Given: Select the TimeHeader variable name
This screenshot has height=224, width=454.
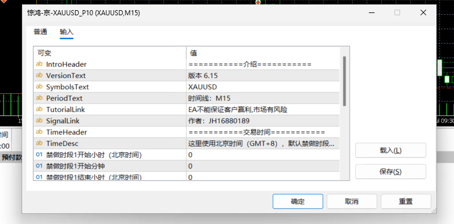Looking at the screenshot, I should click(66, 132).
